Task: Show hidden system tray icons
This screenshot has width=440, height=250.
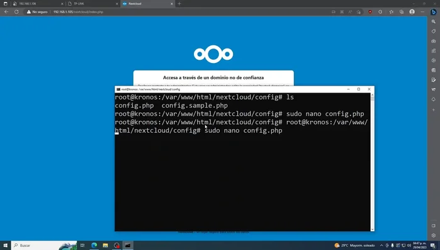Action: coord(381,245)
